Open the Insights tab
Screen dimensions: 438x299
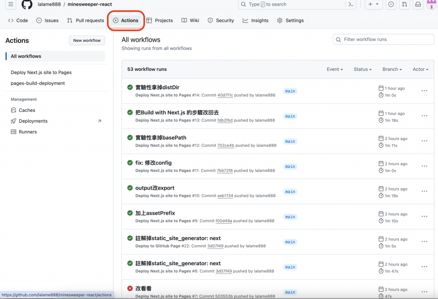(256, 21)
